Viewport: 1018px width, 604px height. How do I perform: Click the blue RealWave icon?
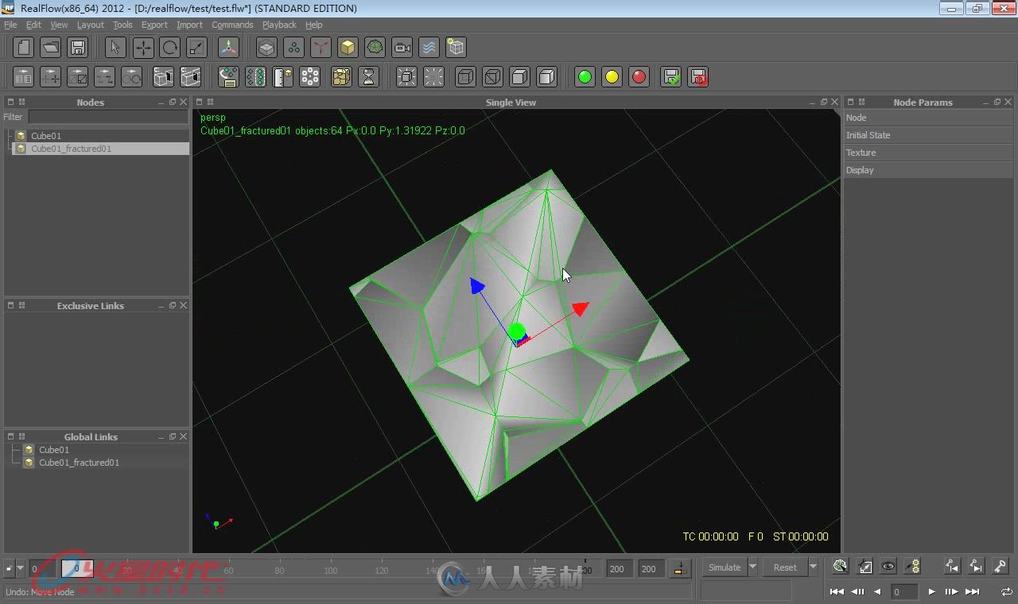click(x=429, y=47)
